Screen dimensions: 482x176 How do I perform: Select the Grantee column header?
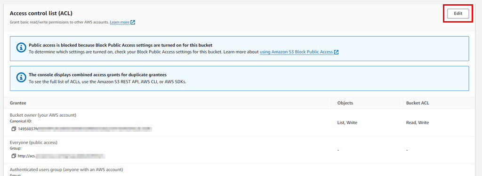(18, 103)
